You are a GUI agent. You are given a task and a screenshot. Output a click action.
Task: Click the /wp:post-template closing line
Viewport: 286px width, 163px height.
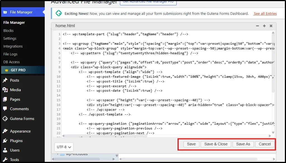[x=105, y=114]
